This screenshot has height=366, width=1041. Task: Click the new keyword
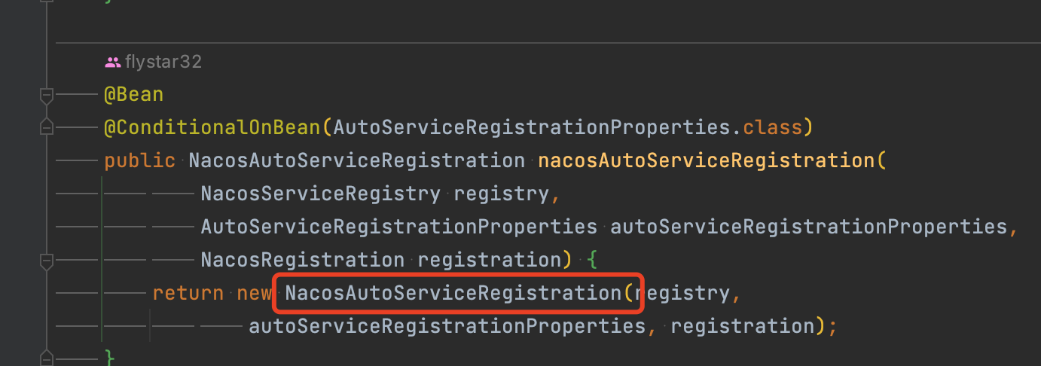(255, 293)
